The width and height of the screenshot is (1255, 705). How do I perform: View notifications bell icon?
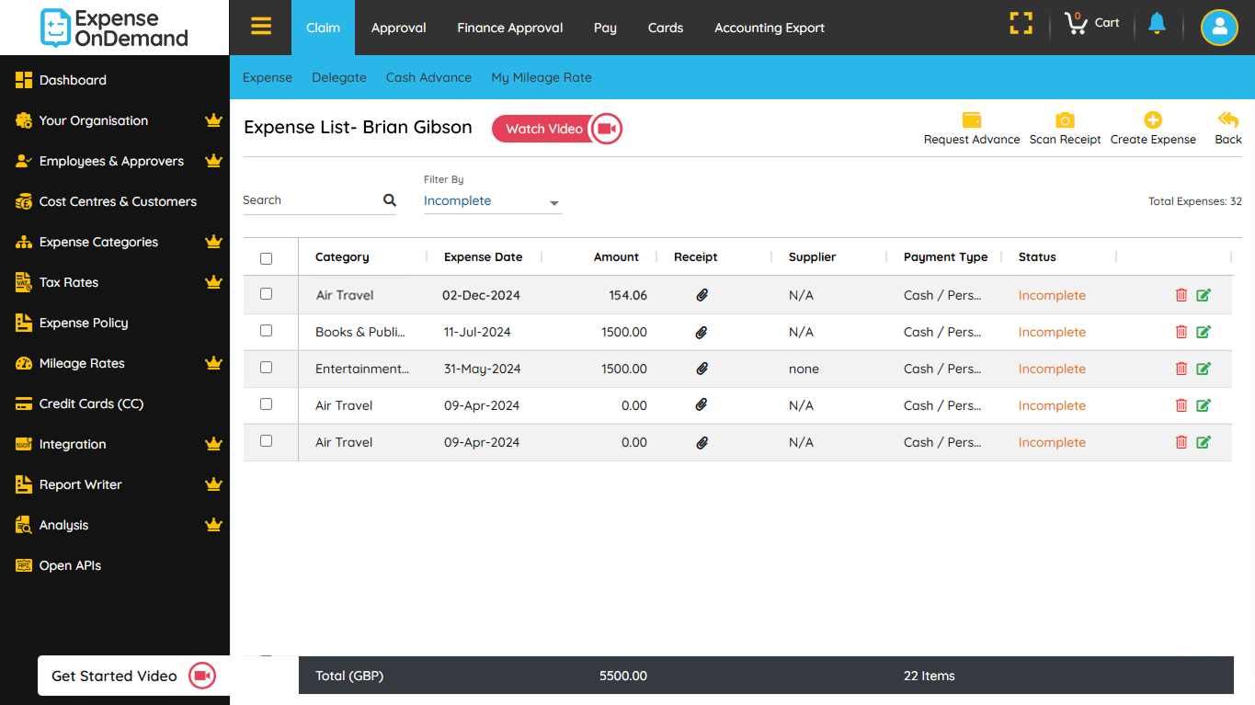(x=1157, y=24)
